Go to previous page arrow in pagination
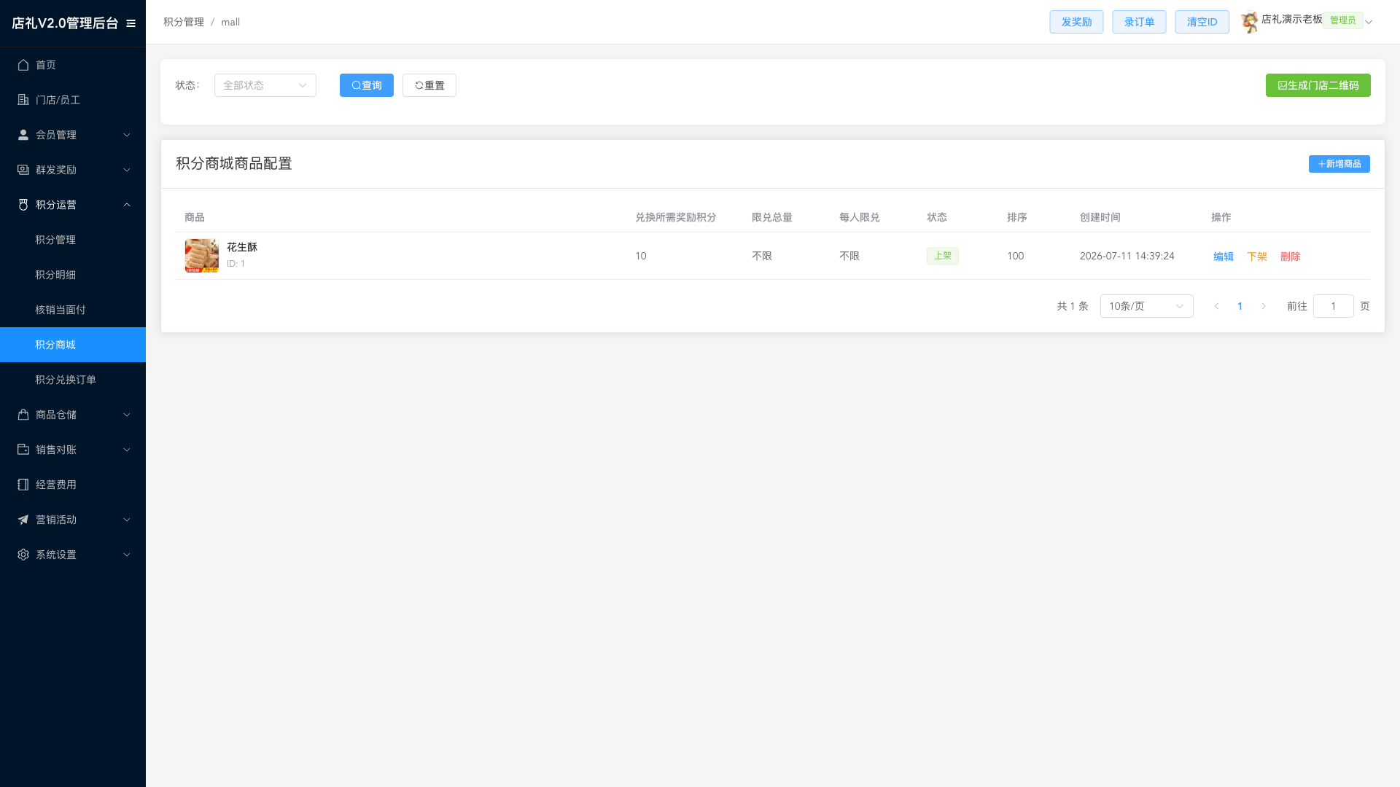 tap(1216, 306)
